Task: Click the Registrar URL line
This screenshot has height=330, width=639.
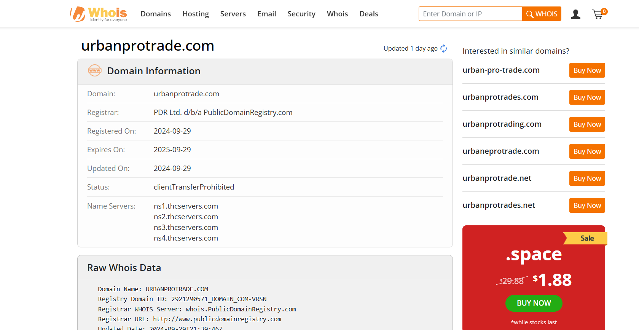Action: 190,319
